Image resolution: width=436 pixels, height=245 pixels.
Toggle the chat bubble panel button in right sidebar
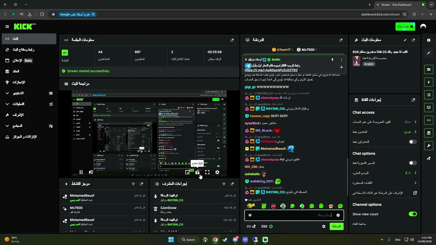tap(429, 107)
